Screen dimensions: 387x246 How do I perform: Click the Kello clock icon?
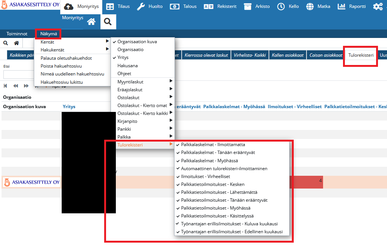pos(281,7)
